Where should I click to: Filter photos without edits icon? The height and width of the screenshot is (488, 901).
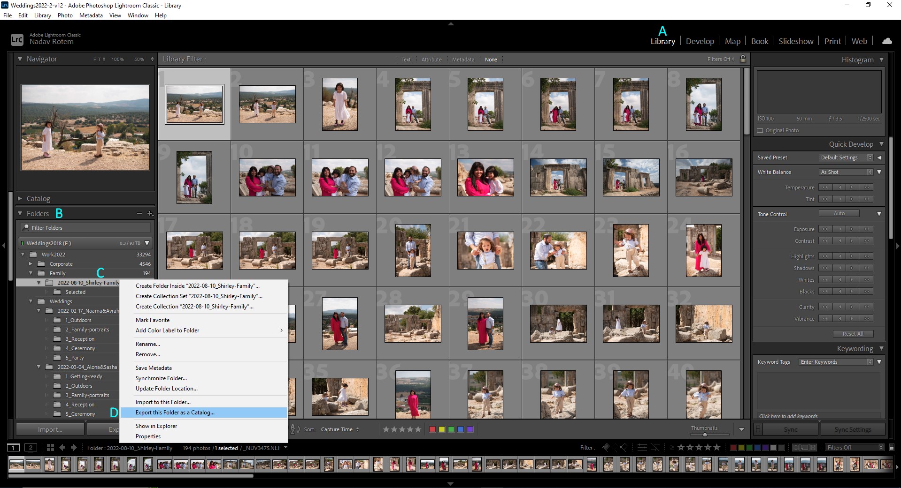coord(655,448)
